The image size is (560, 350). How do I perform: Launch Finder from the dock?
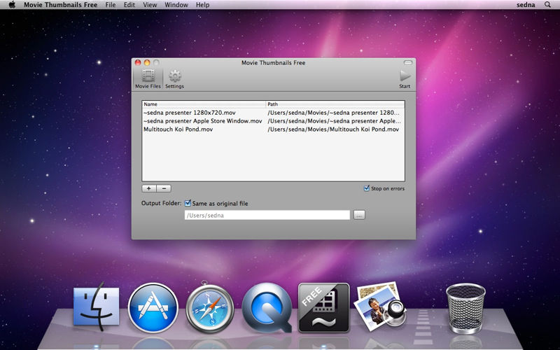[97, 307]
